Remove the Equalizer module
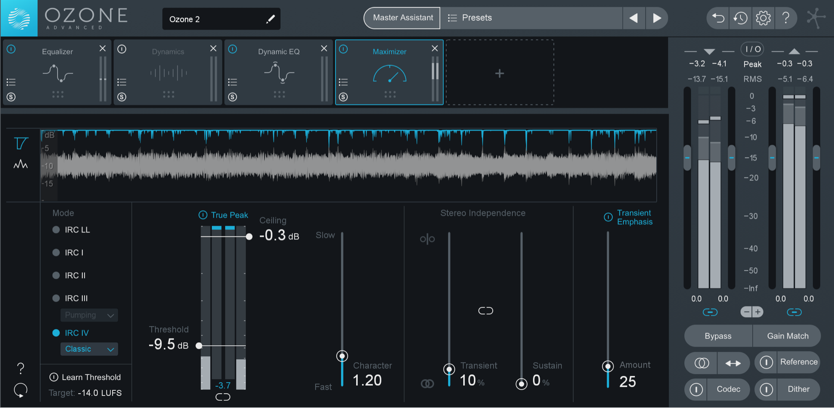The height and width of the screenshot is (408, 834). click(x=103, y=49)
